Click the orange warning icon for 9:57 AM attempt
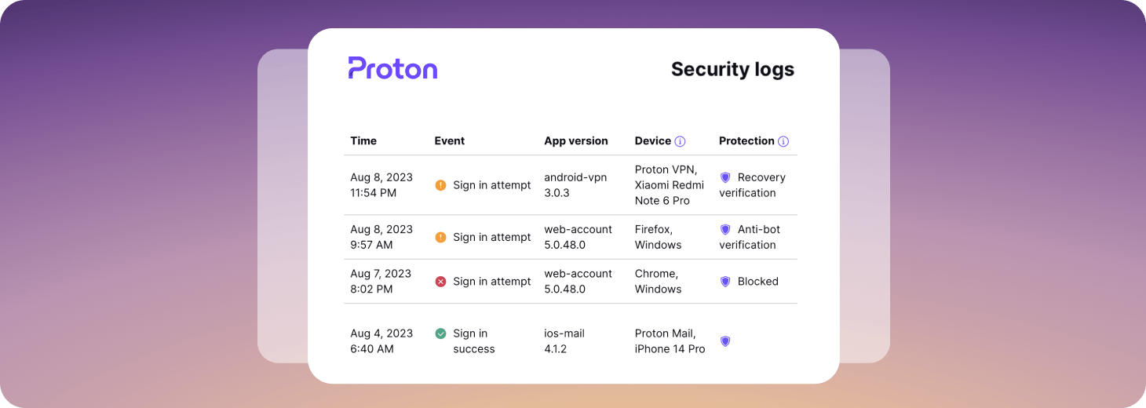 pos(440,237)
